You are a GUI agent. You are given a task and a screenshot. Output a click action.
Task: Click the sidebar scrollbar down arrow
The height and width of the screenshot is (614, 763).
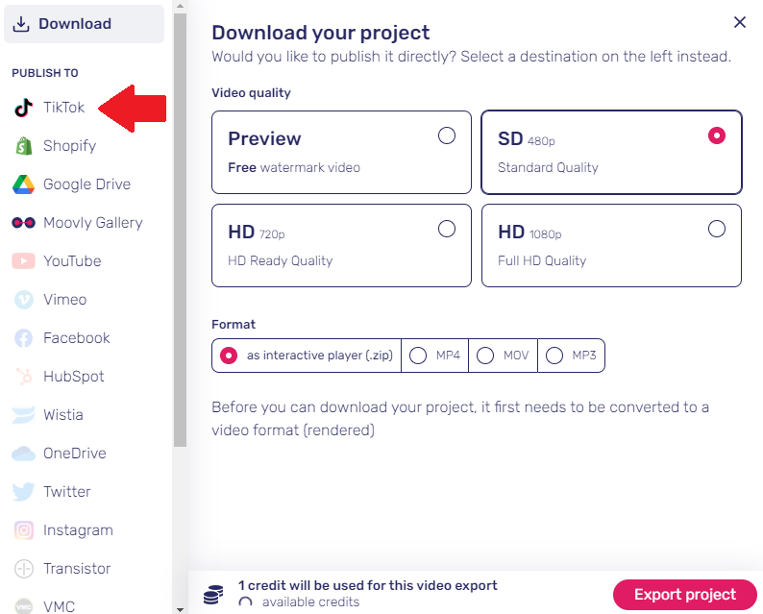[x=180, y=609]
